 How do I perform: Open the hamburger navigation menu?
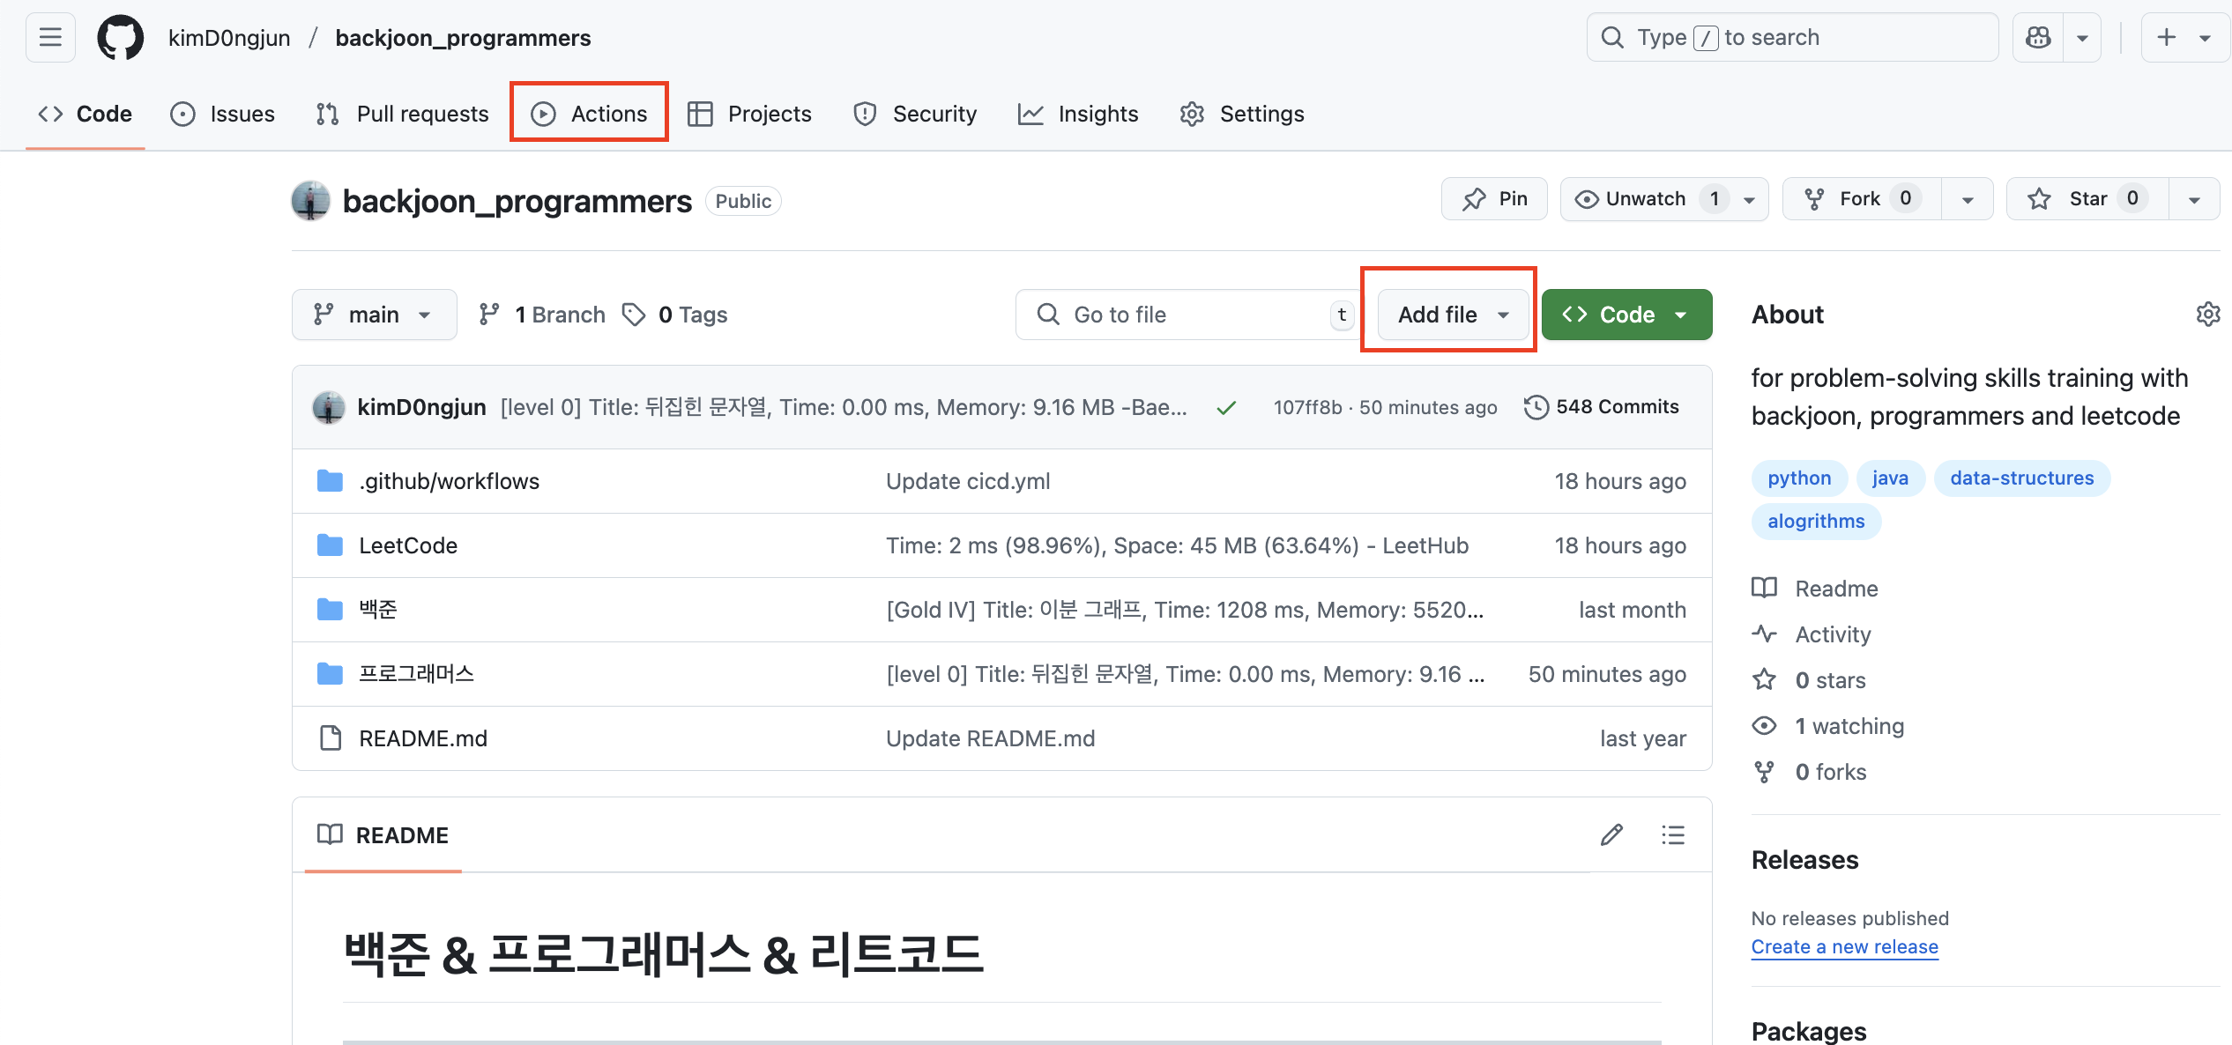click(x=50, y=38)
